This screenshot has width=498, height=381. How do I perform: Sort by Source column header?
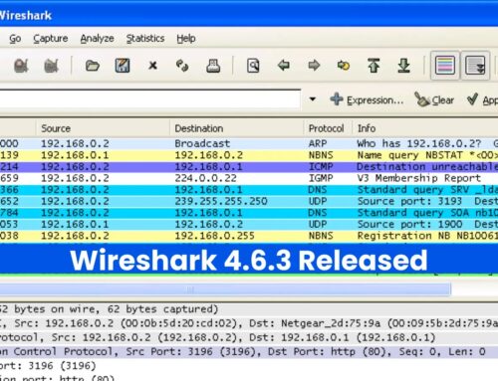pos(103,128)
